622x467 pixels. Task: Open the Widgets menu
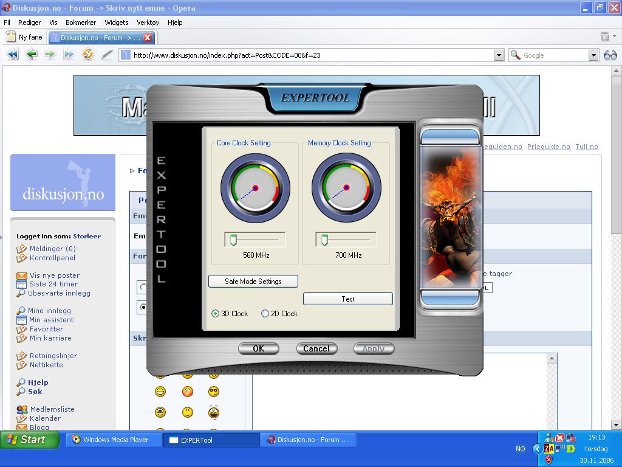pyautogui.click(x=116, y=22)
